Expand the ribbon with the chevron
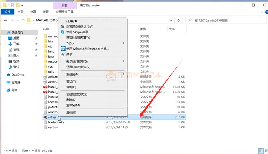 click(x=262, y=12)
